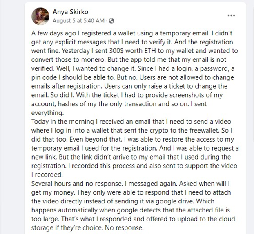Click the final words 'No response.'

(124, 228)
